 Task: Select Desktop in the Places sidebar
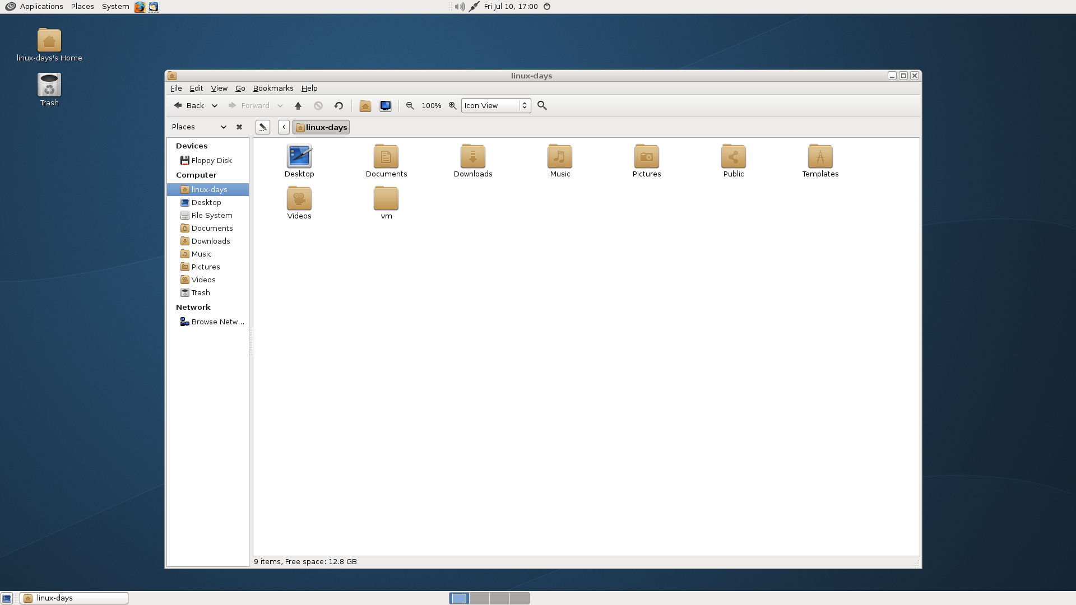click(208, 203)
